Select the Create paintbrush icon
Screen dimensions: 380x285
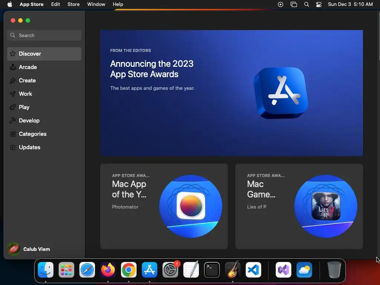click(x=13, y=80)
